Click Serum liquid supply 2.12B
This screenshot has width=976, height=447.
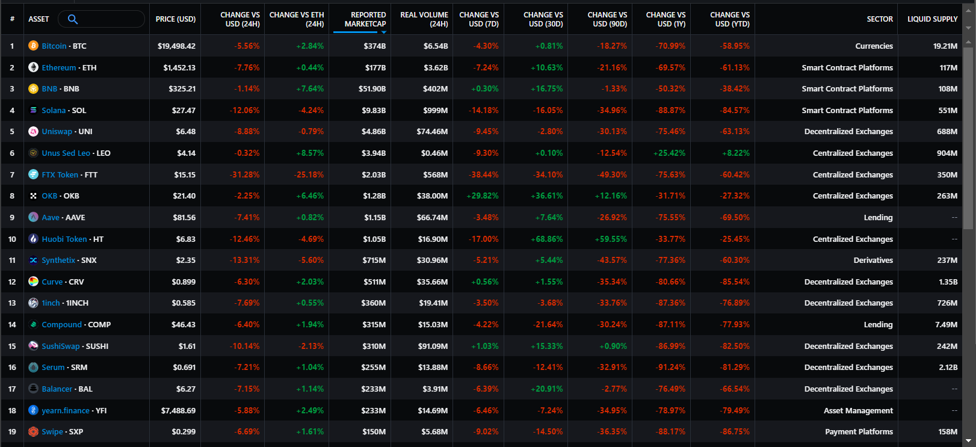click(948, 367)
